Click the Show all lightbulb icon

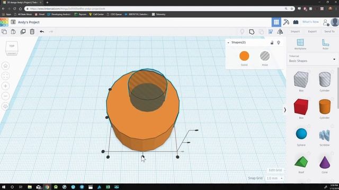point(242,32)
